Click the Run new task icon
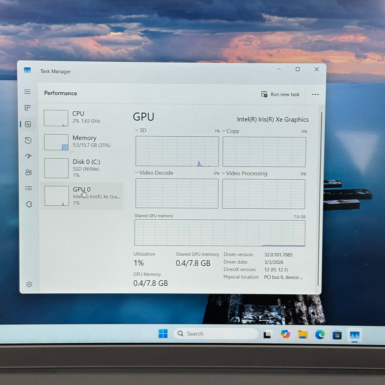Image resolution: width=385 pixels, height=385 pixels. pyautogui.click(x=264, y=94)
